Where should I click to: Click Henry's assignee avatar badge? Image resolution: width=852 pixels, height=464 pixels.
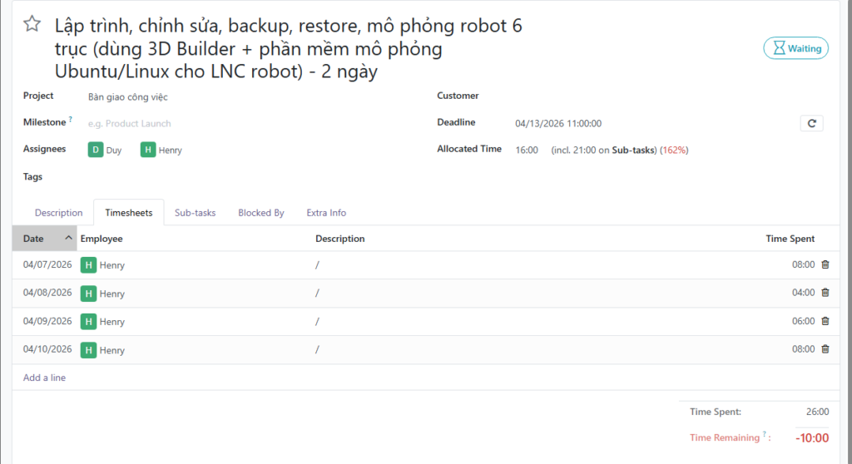point(148,150)
